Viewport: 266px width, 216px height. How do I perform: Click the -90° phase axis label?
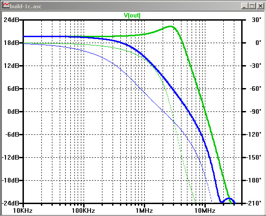[x=255, y=111]
